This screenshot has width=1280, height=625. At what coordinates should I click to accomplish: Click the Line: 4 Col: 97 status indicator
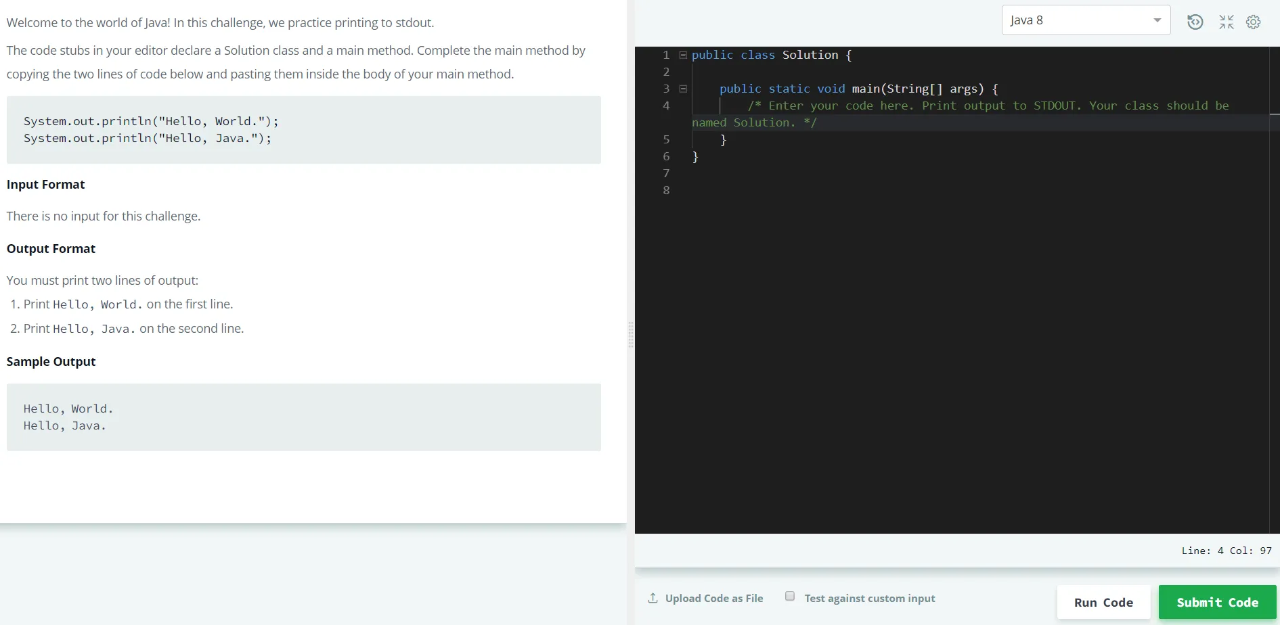1227,550
